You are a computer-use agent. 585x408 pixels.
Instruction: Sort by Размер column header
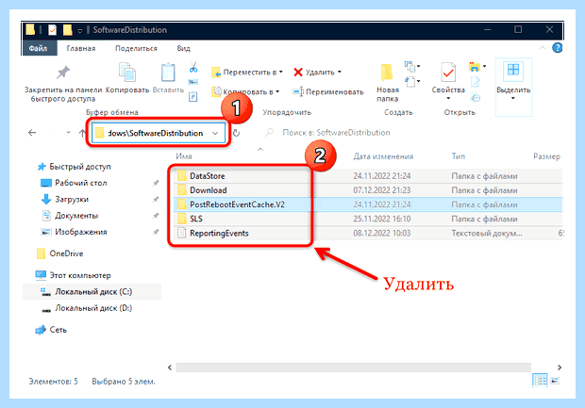click(x=546, y=156)
